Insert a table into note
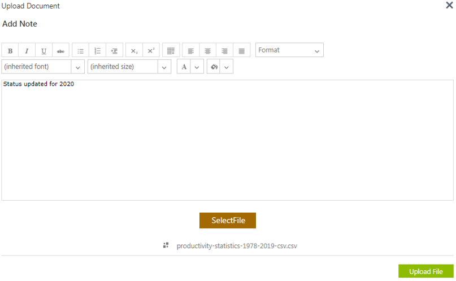This screenshot has height=281, width=456. [171, 50]
